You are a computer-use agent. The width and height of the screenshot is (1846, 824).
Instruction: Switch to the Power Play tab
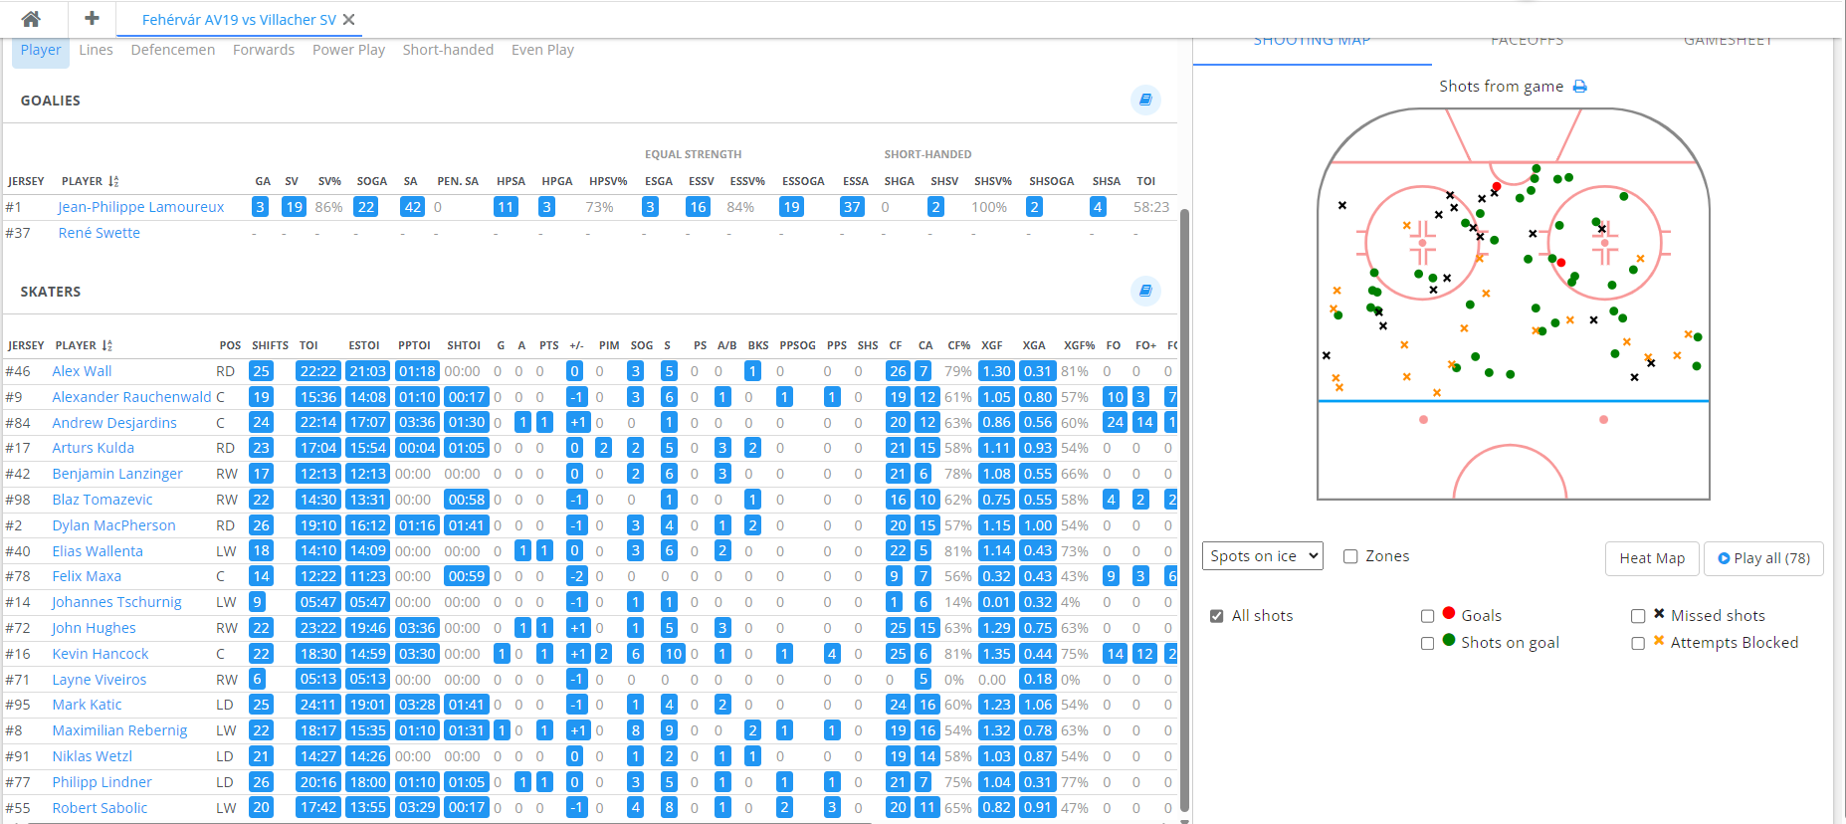pyautogui.click(x=348, y=50)
